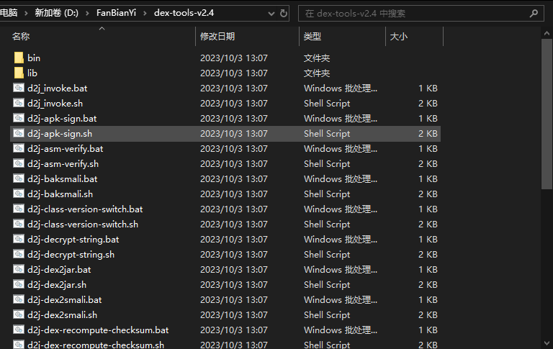Select the d2j-asm-verify.bat file icon
Screen dimensions: 553x349
click(19, 148)
